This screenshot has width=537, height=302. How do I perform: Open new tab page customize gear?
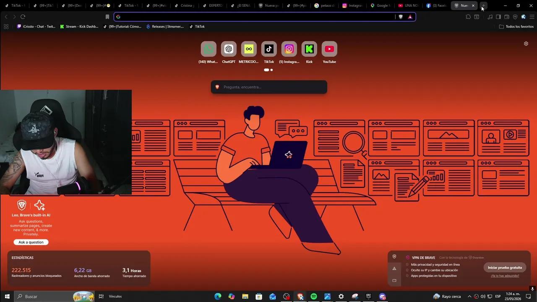point(526,44)
